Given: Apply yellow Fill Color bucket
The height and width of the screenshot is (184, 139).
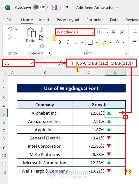Looking at the screenshot, I should tap(104, 42).
